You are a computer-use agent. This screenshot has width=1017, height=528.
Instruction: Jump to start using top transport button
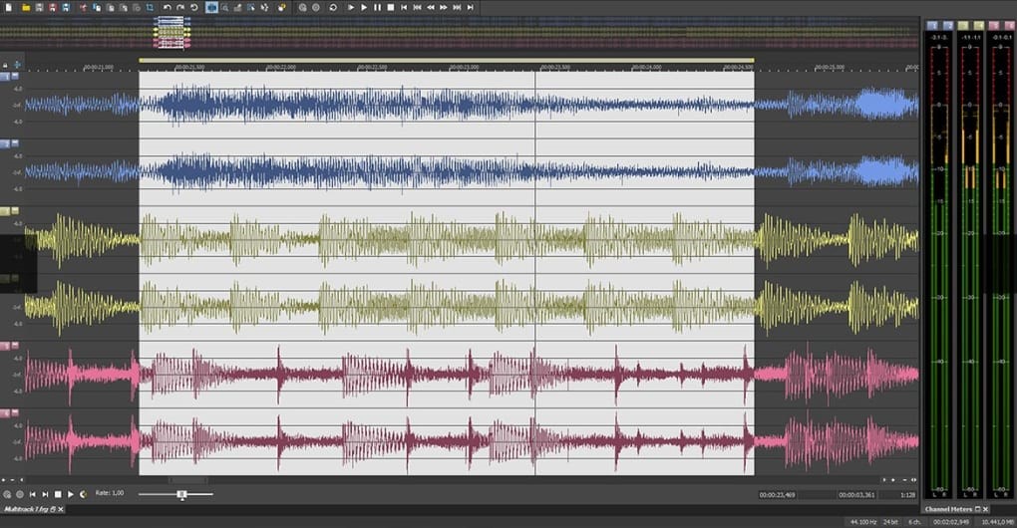click(404, 7)
